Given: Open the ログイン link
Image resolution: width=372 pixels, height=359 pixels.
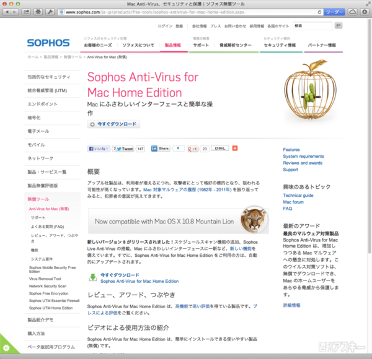Looking at the screenshot, I should (165, 26).
